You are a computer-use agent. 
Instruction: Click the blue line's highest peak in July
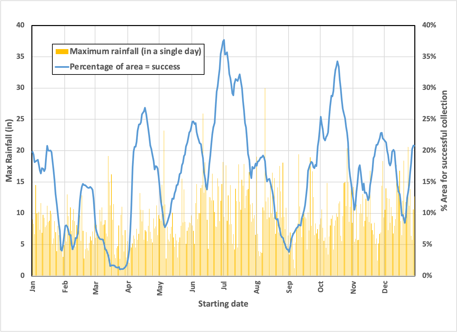point(224,40)
